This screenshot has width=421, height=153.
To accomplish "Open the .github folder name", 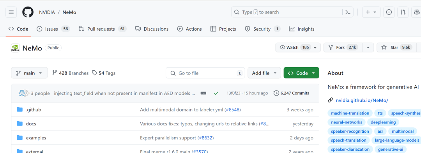I will click(34, 110).
